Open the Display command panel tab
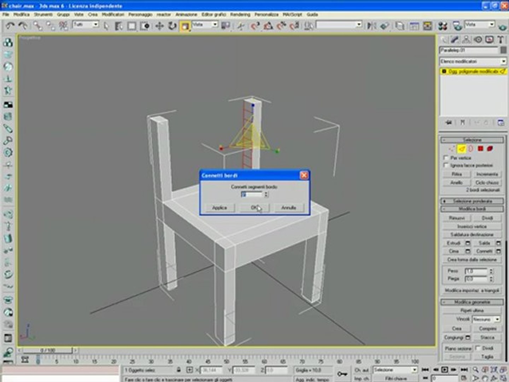This screenshot has height=382, width=509. point(489,40)
